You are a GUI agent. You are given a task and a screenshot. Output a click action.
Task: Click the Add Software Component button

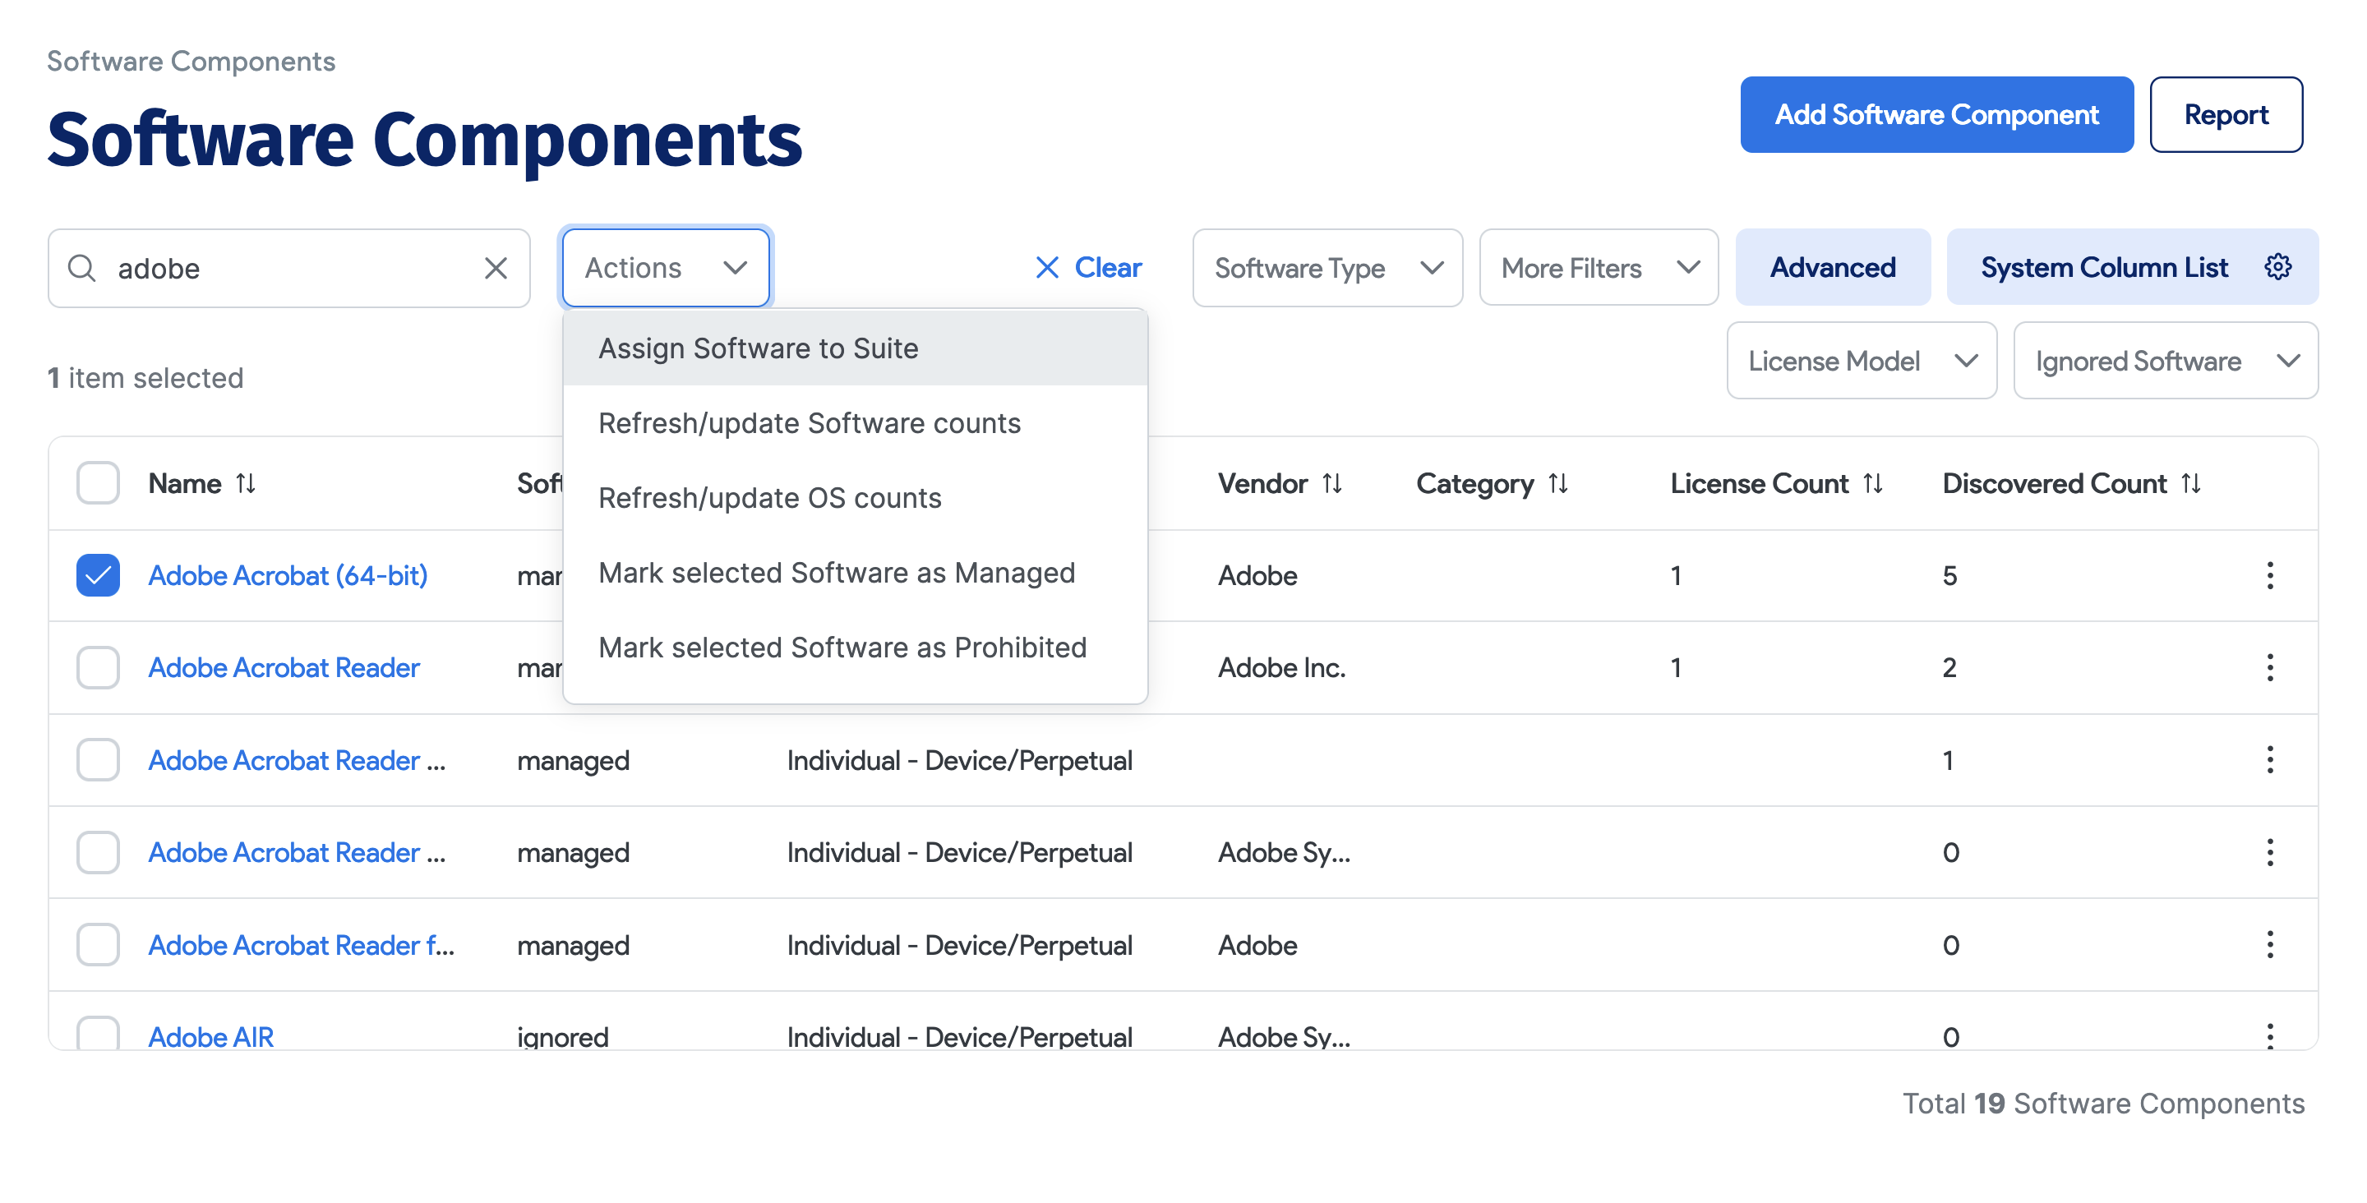[1936, 114]
